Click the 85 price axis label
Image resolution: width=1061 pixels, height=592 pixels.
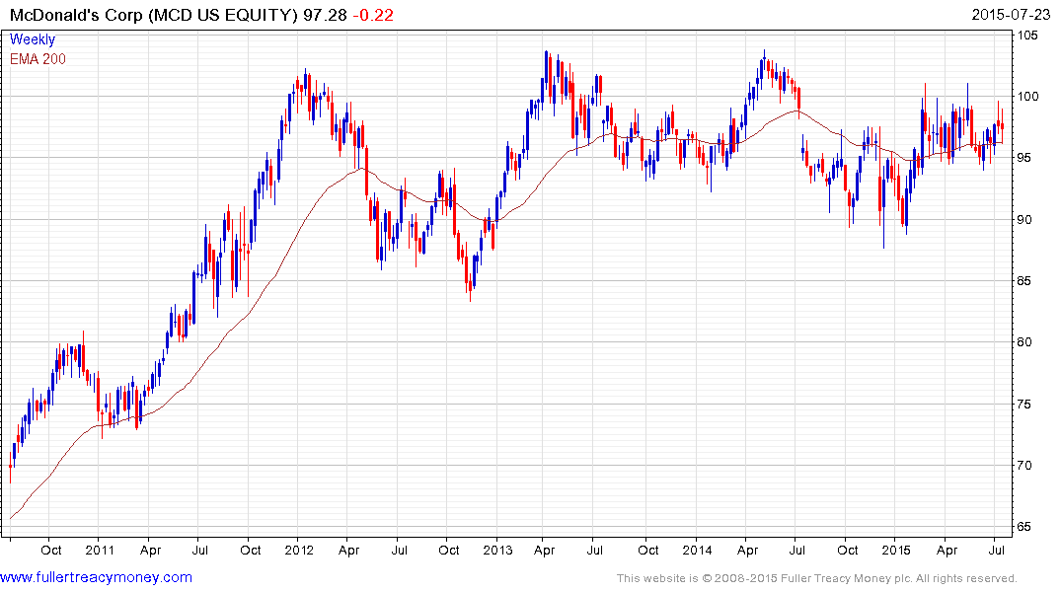click(1024, 281)
